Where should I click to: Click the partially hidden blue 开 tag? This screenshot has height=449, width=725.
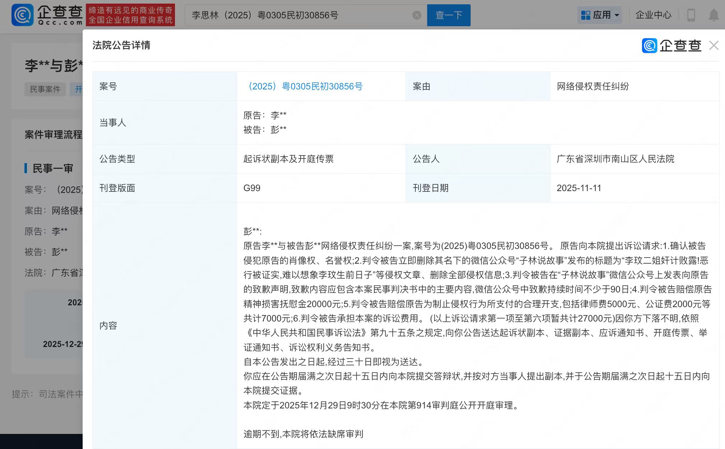(x=78, y=89)
